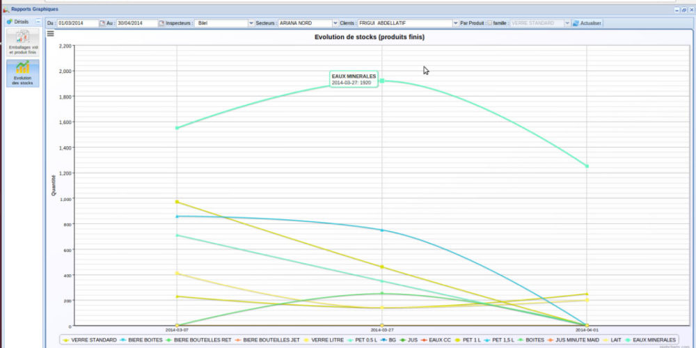
Task: Click the Détails panel icon
Action: [9, 22]
